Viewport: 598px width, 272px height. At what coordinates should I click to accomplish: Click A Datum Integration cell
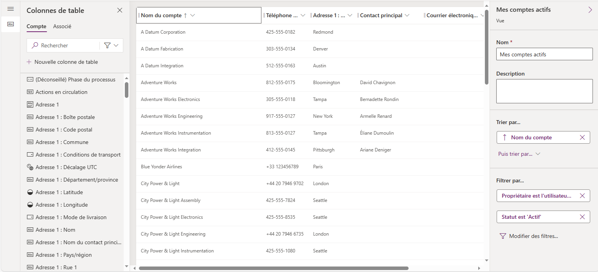point(162,66)
